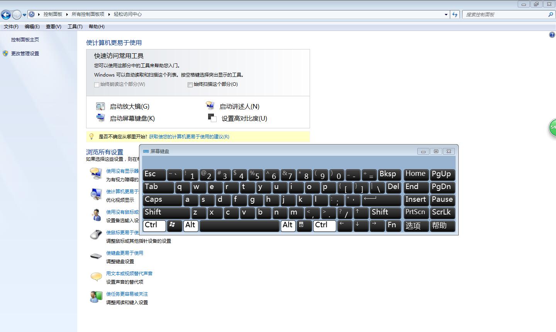
Task: Click the spacebar on on-screen keyboard
Action: 239,226
